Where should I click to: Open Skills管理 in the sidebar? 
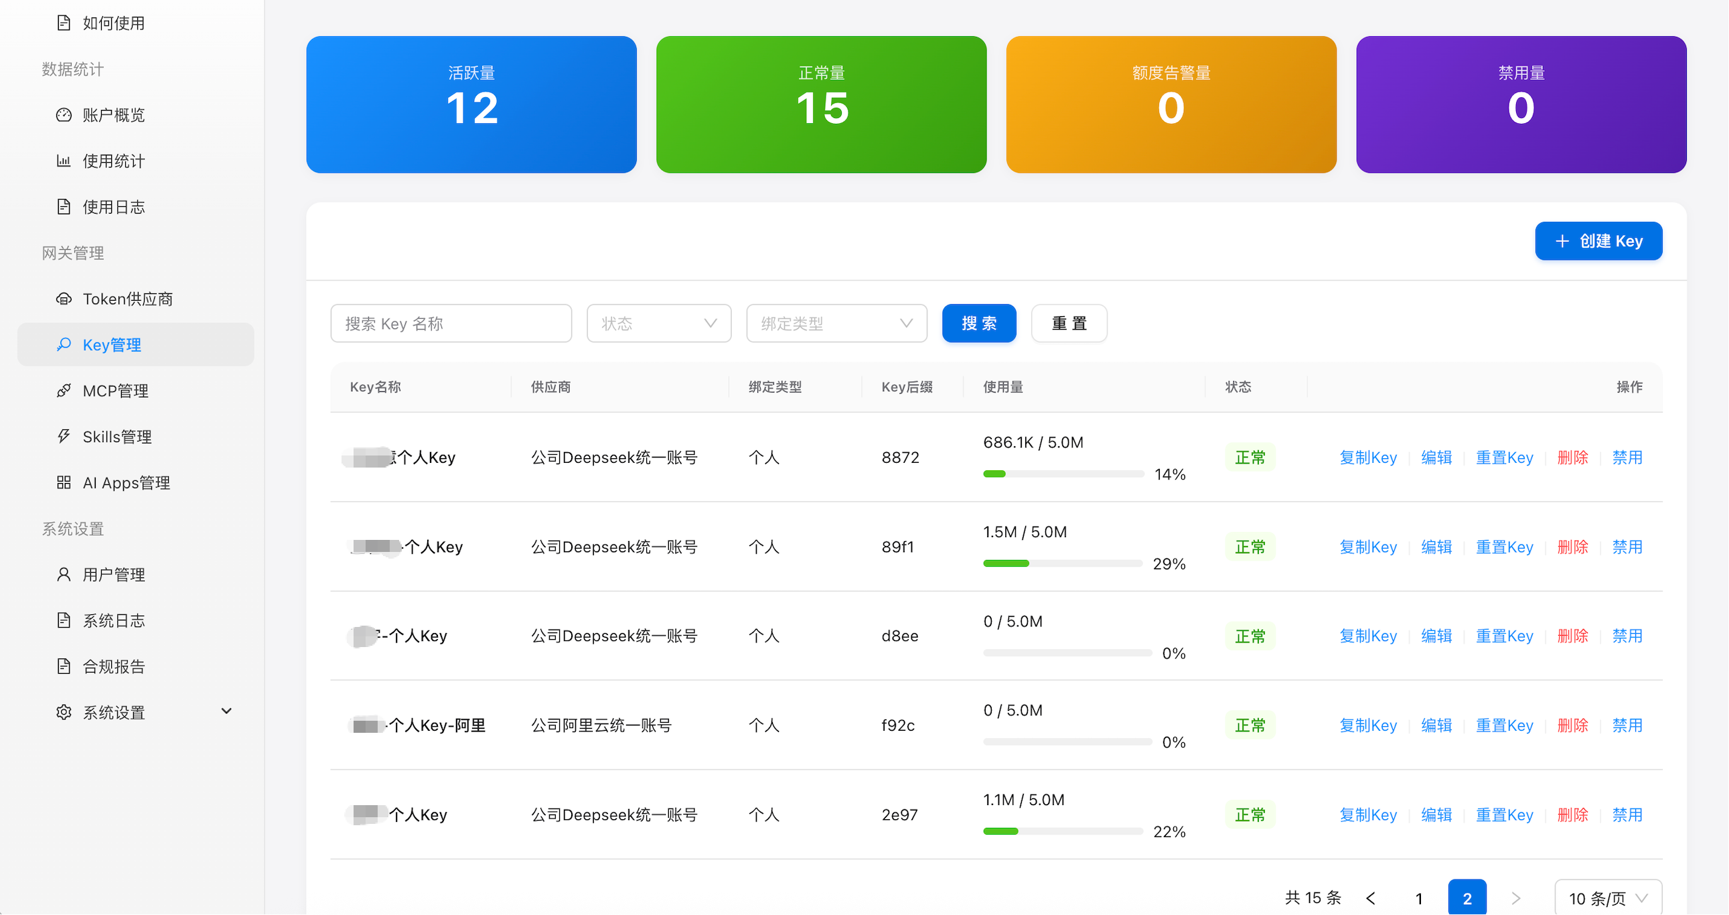click(x=135, y=436)
